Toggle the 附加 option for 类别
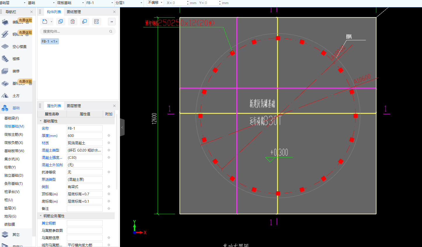The width and height of the screenshot is (422, 247). pyautogui.click(x=109, y=187)
